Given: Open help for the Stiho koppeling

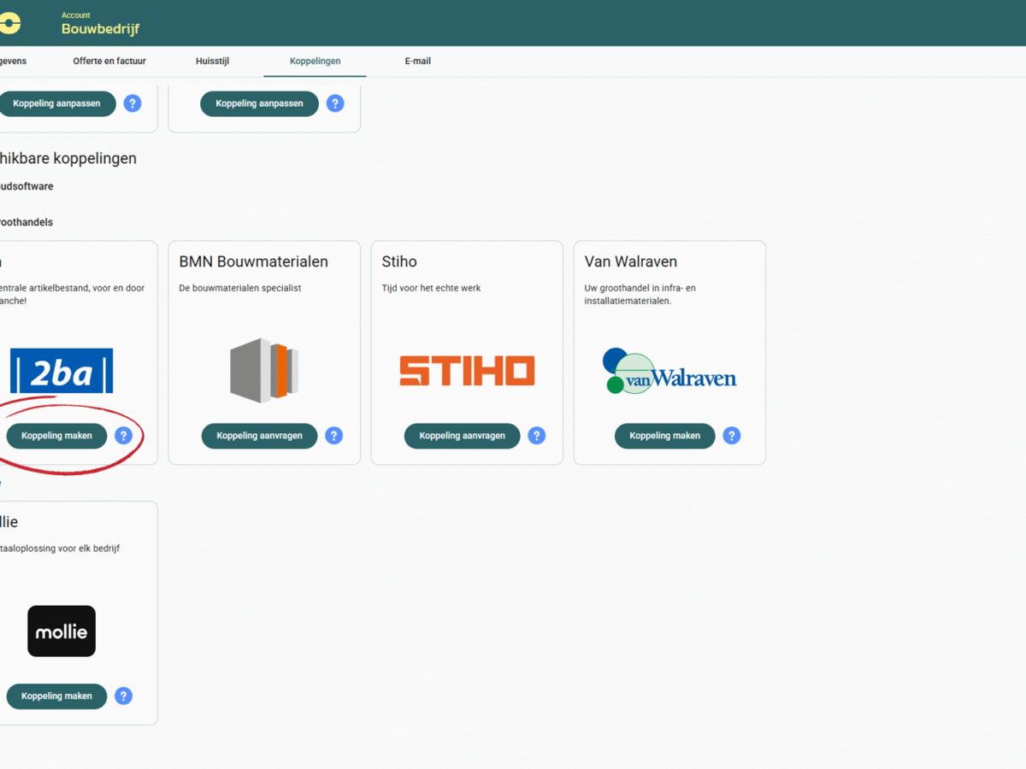Looking at the screenshot, I should [536, 436].
